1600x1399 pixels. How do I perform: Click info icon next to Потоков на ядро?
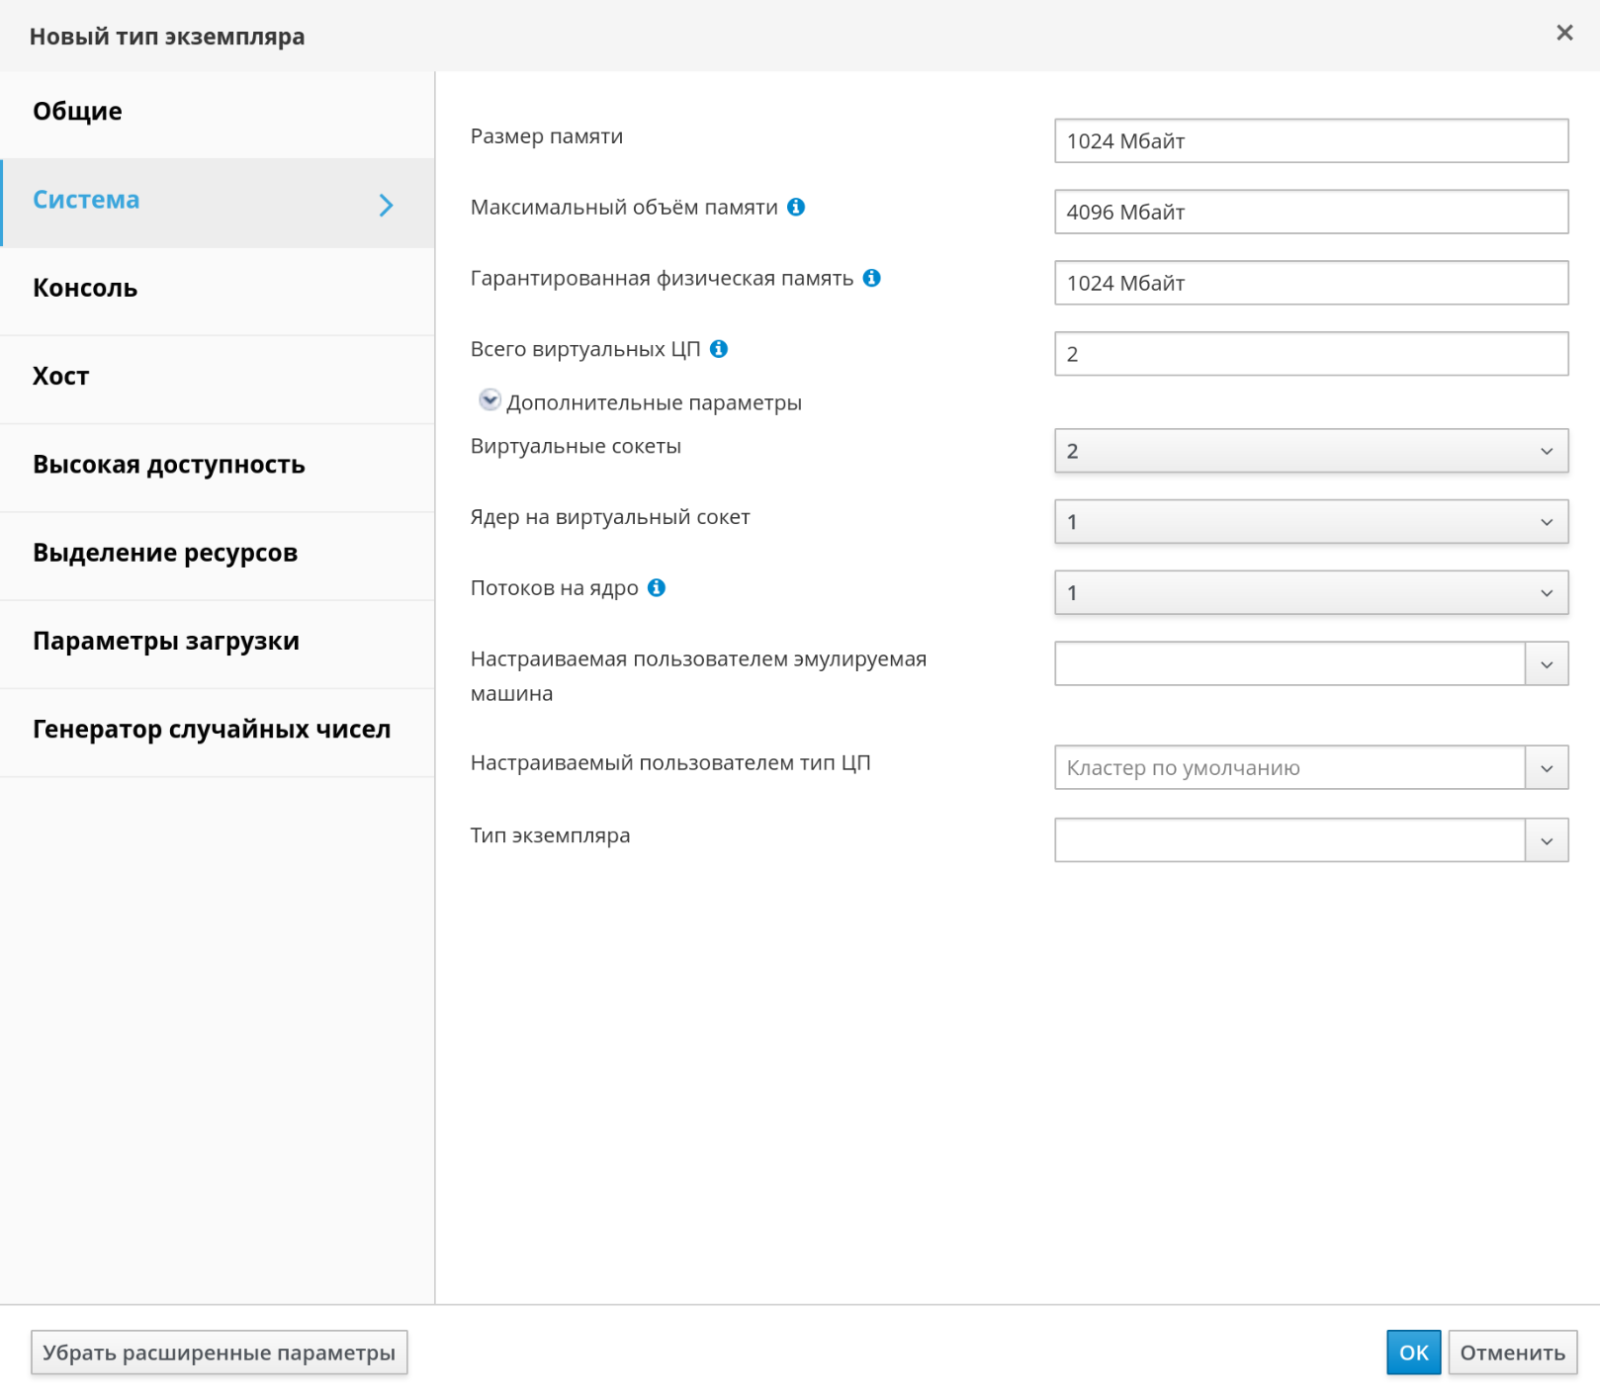pyautogui.click(x=657, y=588)
